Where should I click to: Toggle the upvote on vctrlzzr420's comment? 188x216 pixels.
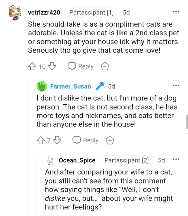point(32,66)
